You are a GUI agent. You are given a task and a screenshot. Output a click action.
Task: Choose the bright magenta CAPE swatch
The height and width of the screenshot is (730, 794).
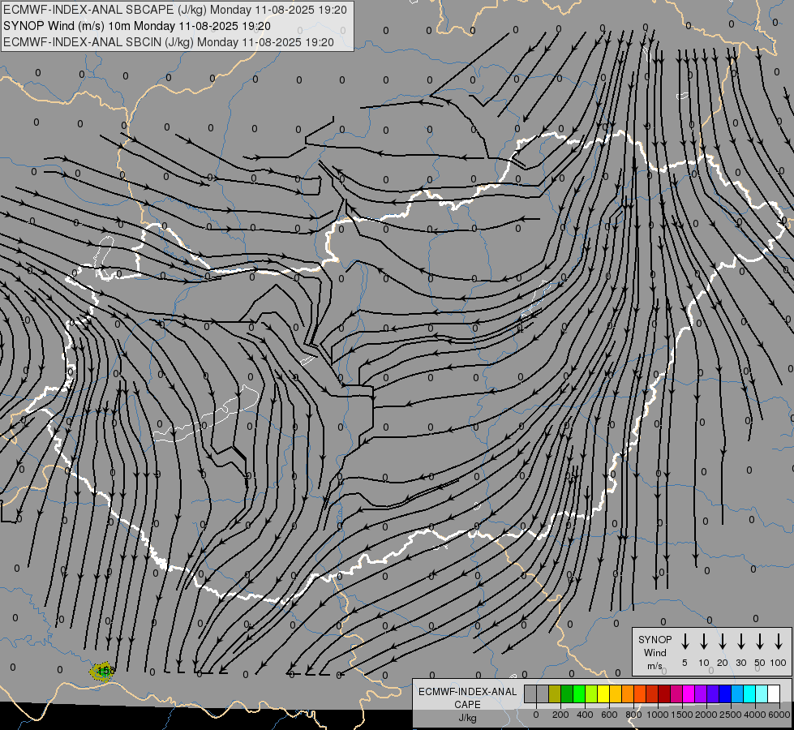[689, 693]
